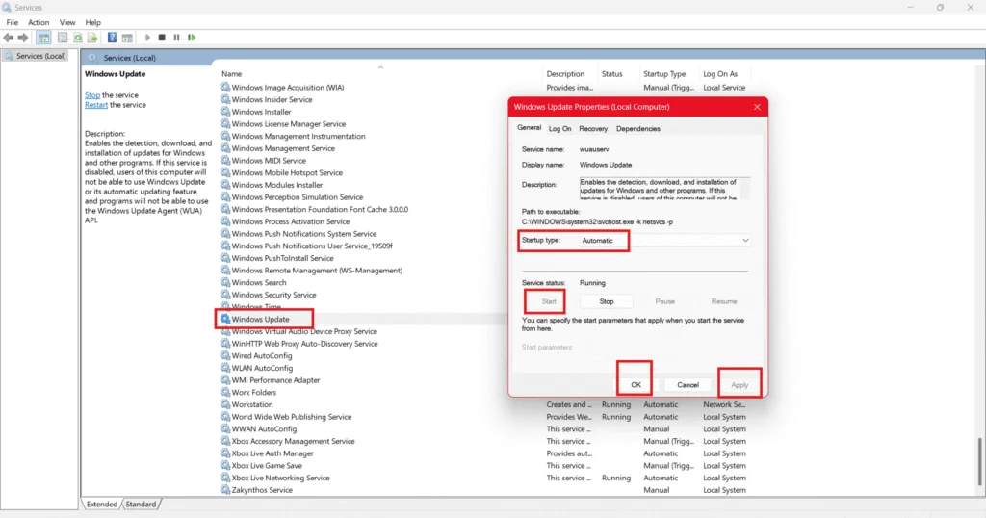986x518 pixels.
Task: Toggle the Show/Hide Console Tree toolbar icon
Action: point(43,38)
